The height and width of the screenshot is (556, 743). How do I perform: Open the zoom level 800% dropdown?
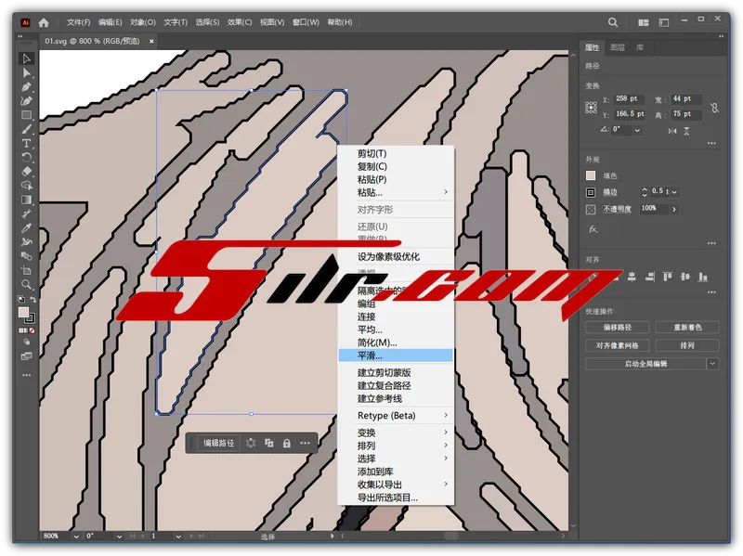76,537
